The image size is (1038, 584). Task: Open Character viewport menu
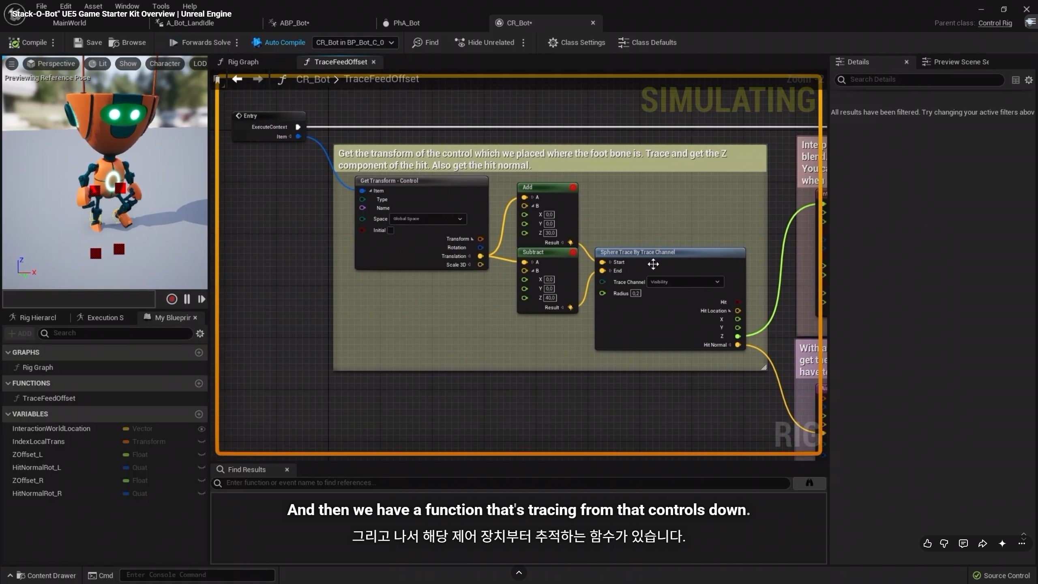[x=165, y=64]
